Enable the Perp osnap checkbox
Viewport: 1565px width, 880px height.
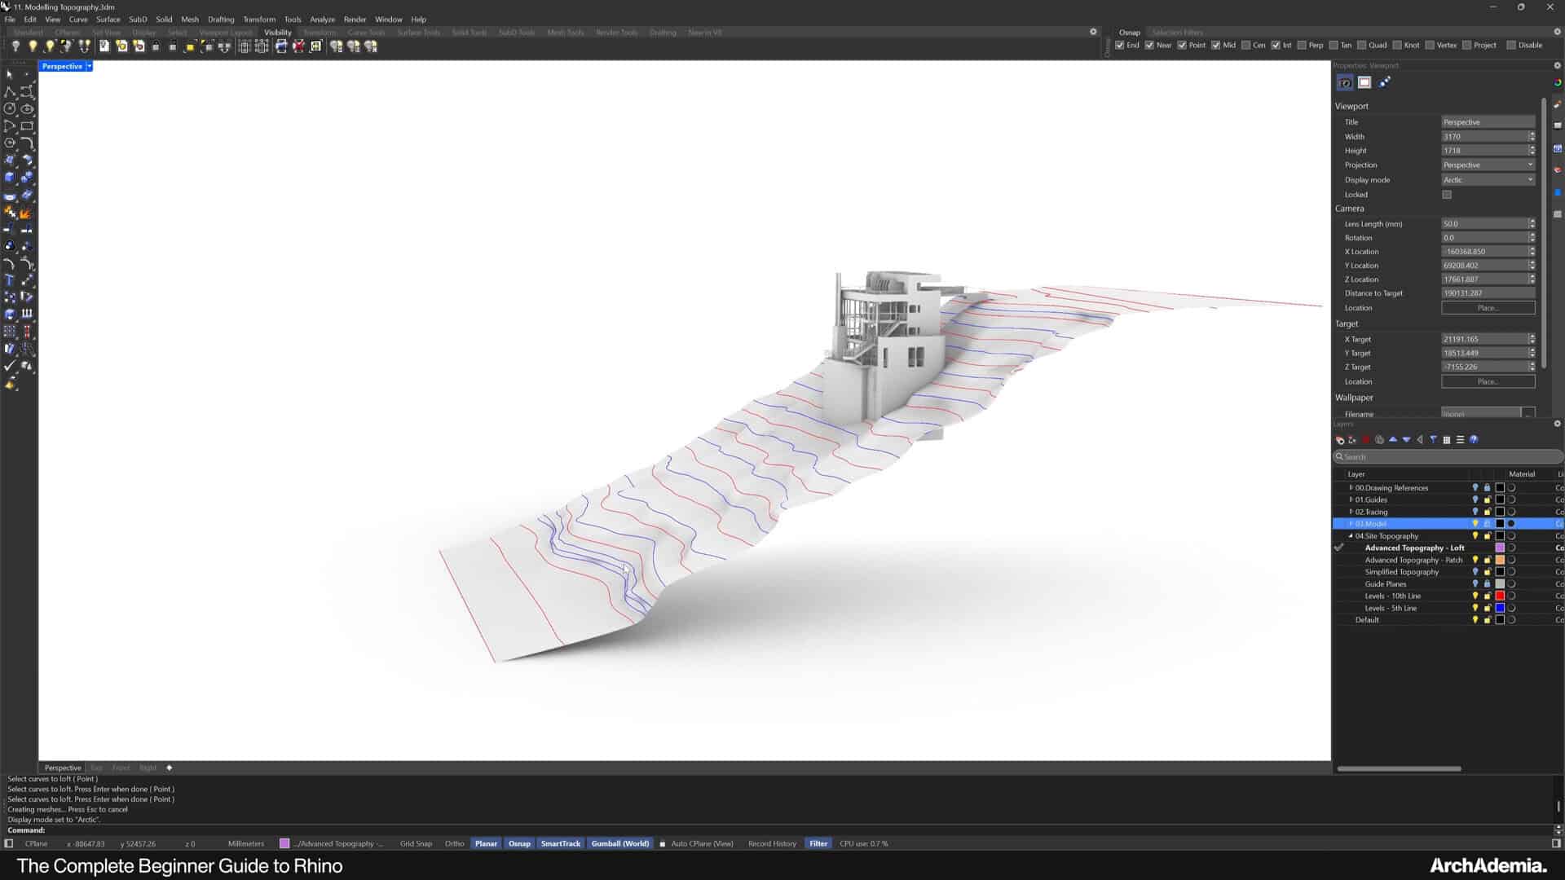point(1302,46)
